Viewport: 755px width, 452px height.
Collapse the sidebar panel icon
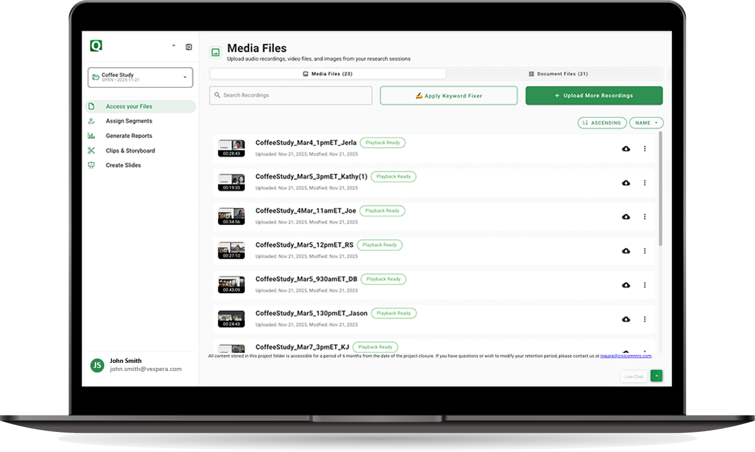pyautogui.click(x=188, y=47)
